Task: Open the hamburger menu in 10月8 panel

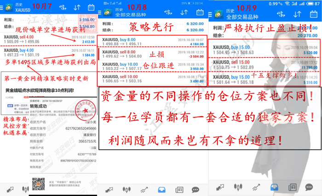Action: (x=100, y=12)
